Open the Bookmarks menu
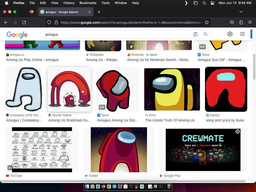 [88, 3]
